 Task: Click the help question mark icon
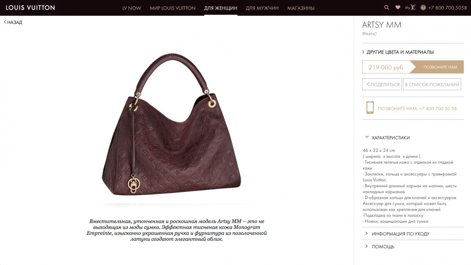(423, 8)
